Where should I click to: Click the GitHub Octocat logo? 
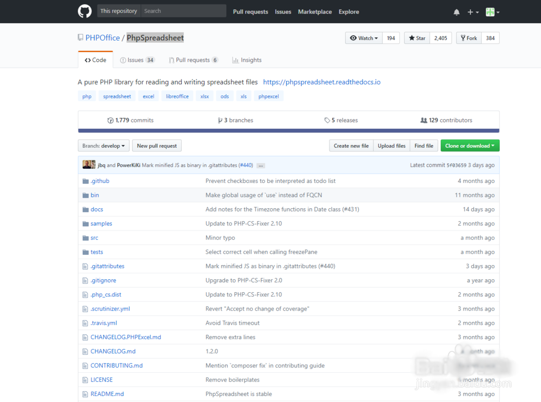click(x=85, y=11)
